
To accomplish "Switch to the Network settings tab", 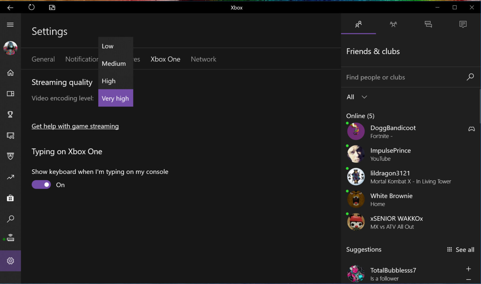I will [203, 59].
